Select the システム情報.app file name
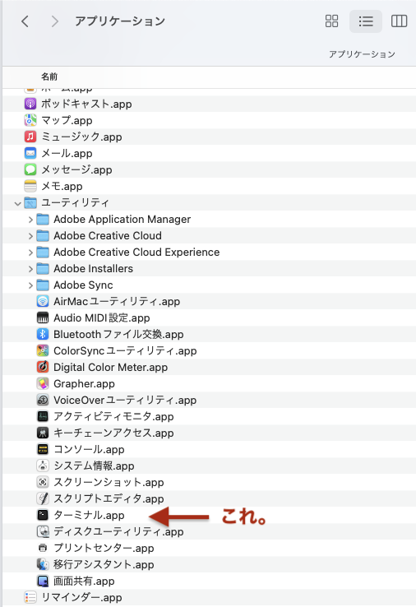 click(94, 466)
